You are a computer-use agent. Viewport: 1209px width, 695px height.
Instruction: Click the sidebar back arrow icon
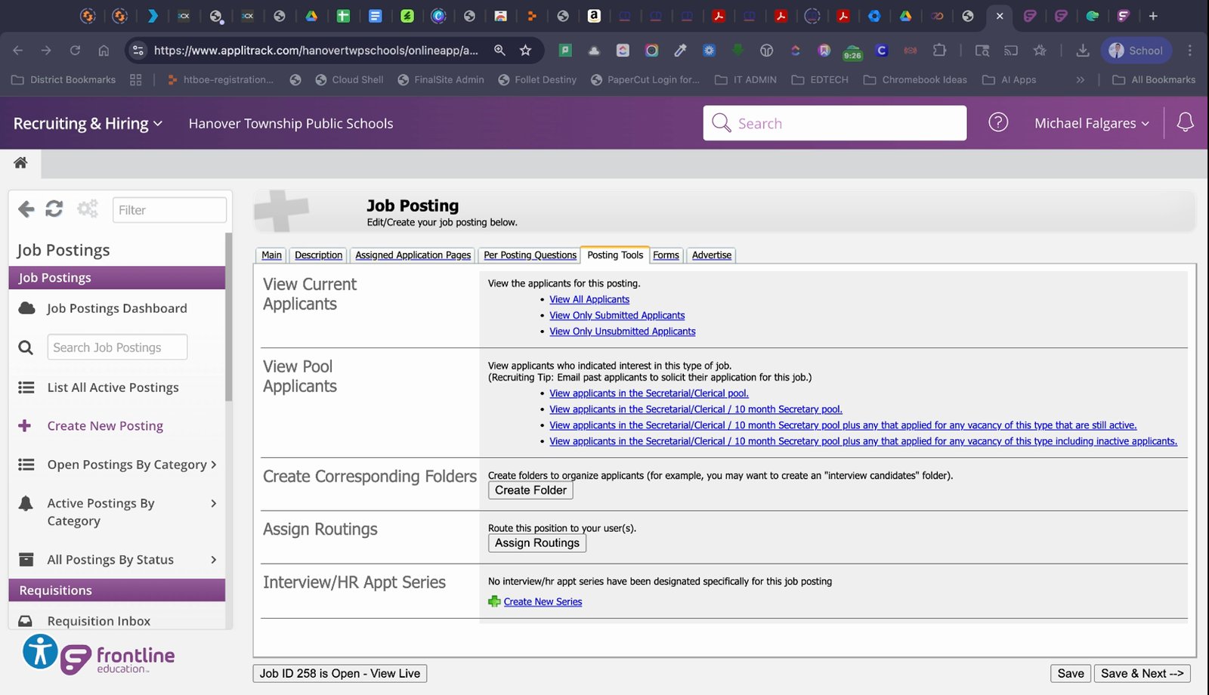click(26, 209)
